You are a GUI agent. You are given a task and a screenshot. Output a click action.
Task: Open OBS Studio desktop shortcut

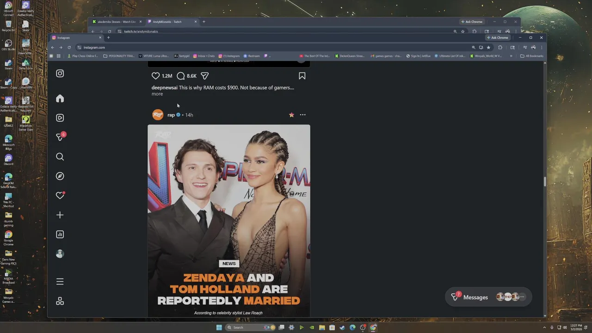[8, 45]
